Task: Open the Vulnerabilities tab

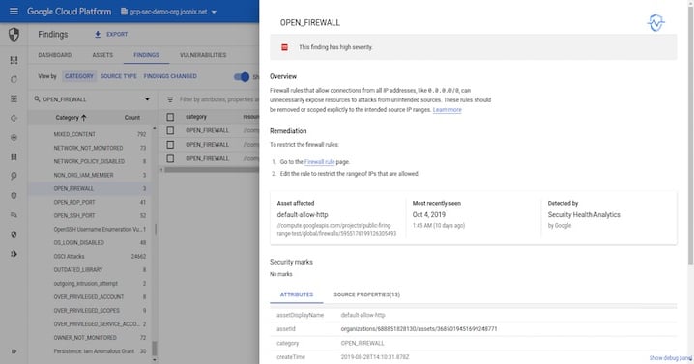Action: [x=203, y=55]
